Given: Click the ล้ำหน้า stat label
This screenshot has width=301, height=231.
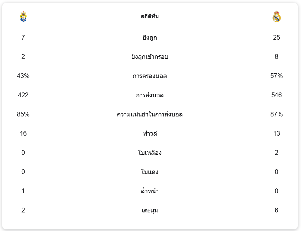Looking at the screenshot, I should 150,191.
